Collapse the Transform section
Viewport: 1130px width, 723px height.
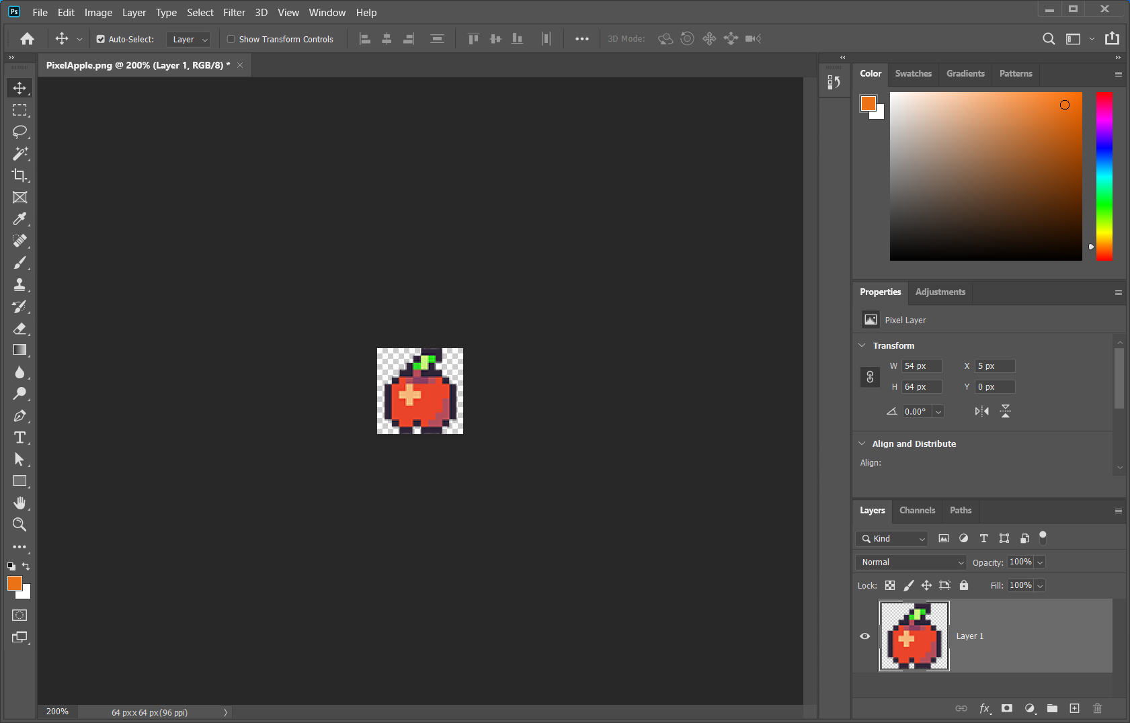862,345
